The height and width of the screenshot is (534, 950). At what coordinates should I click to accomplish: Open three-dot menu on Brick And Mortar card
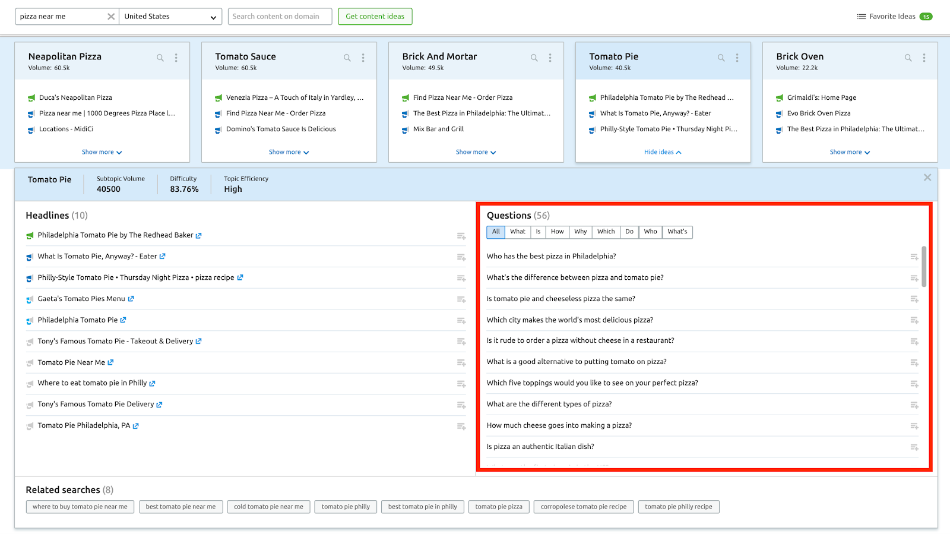(550, 58)
